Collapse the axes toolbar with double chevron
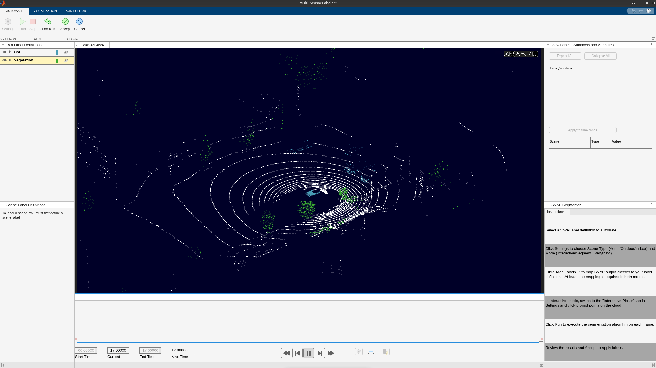The image size is (656, 368). click(x=535, y=54)
